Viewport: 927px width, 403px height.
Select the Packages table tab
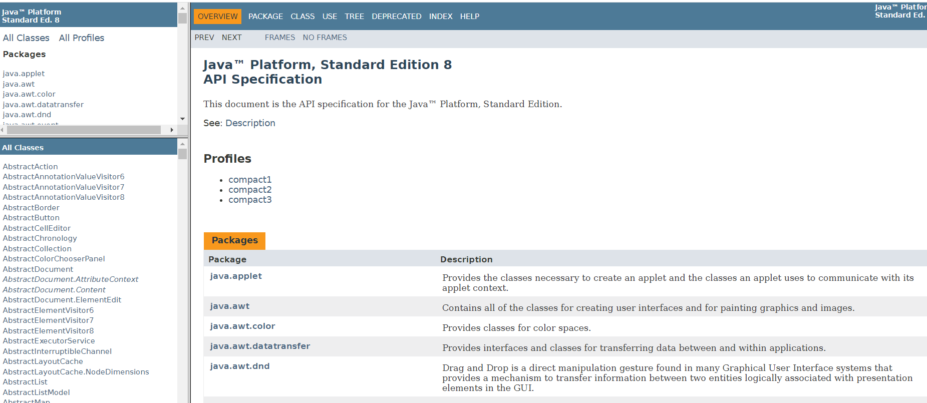pos(234,240)
